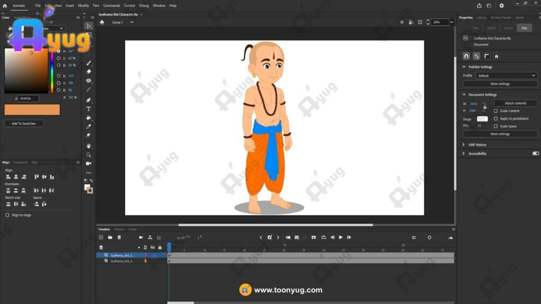Select the Text tool in toolbar

tap(89, 109)
